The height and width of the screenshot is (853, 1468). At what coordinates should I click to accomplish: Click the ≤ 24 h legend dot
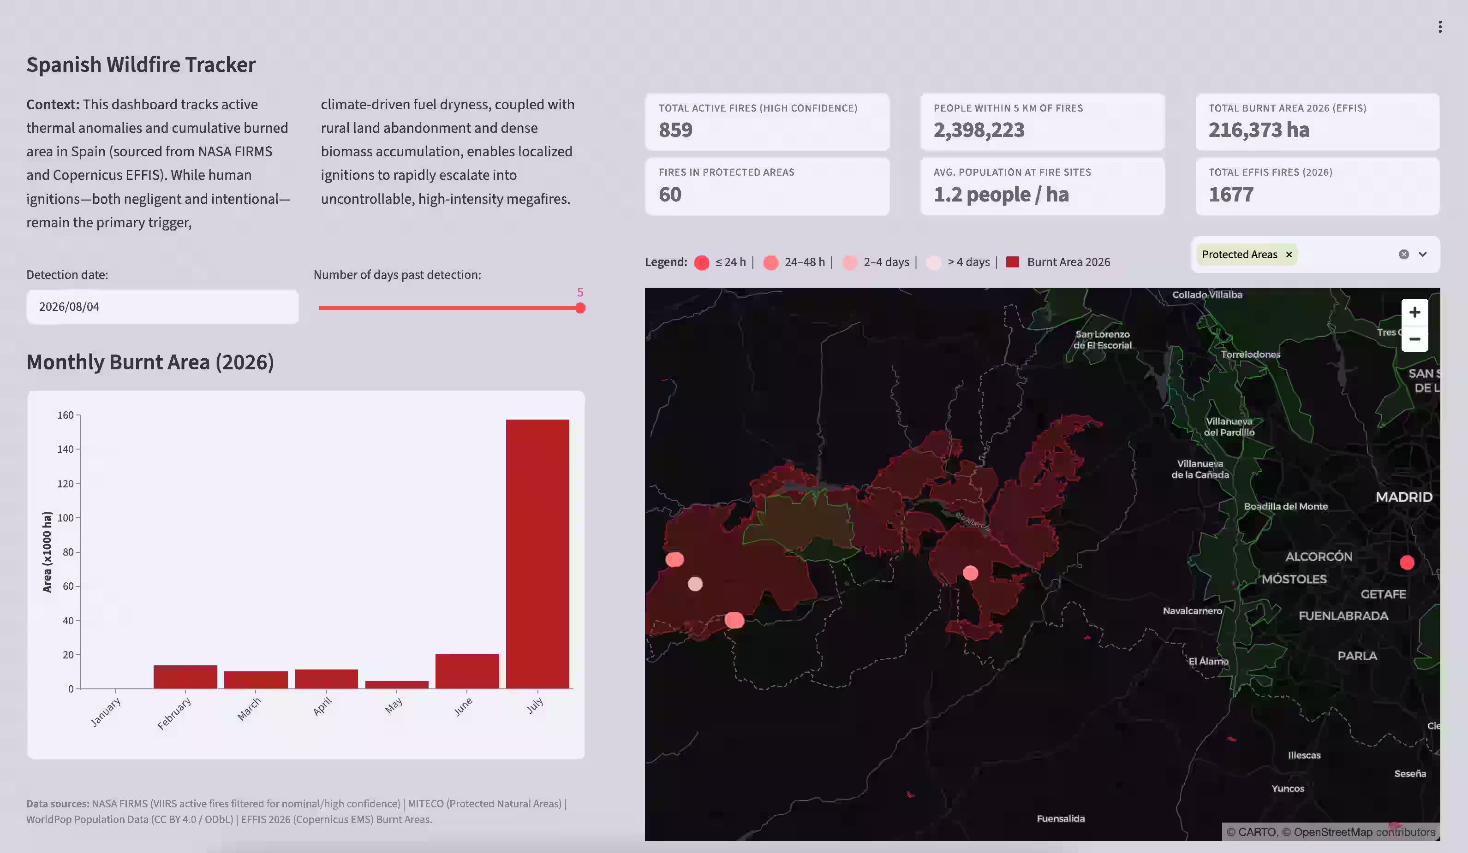[701, 263]
